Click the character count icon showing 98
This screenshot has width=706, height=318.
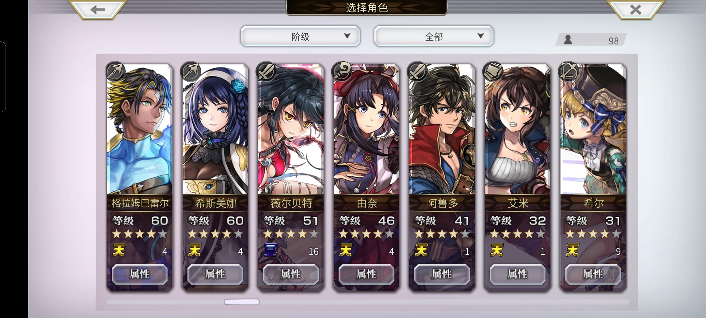point(568,40)
